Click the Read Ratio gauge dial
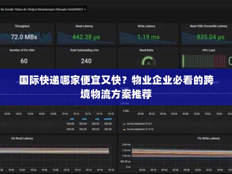The height and width of the screenshot is (174, 232). [148, 61]
